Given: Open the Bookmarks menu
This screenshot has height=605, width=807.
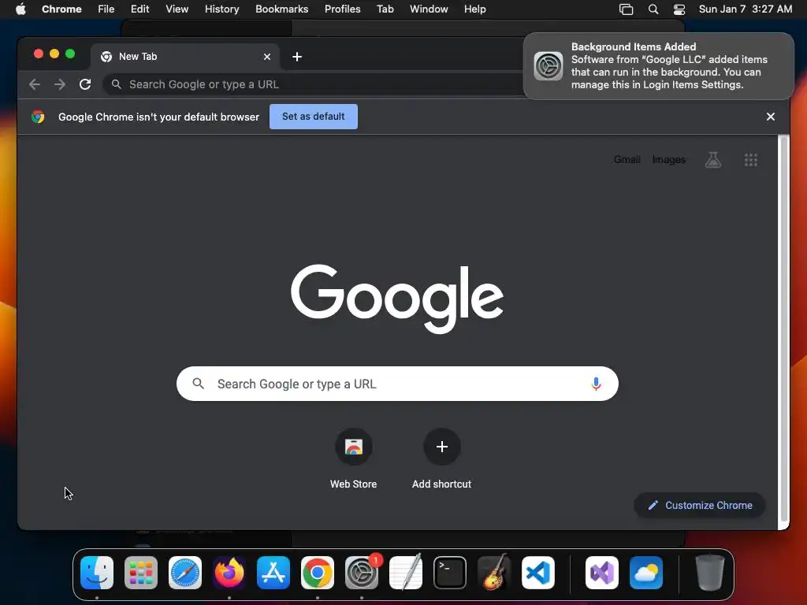Looking at the screenshot, I should pos(282,9).
